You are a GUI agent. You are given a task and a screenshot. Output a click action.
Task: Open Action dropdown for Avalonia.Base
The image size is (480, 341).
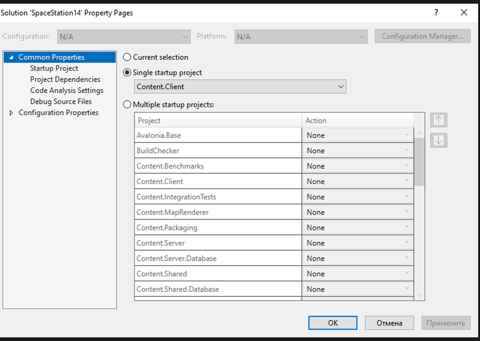[358, 135]
